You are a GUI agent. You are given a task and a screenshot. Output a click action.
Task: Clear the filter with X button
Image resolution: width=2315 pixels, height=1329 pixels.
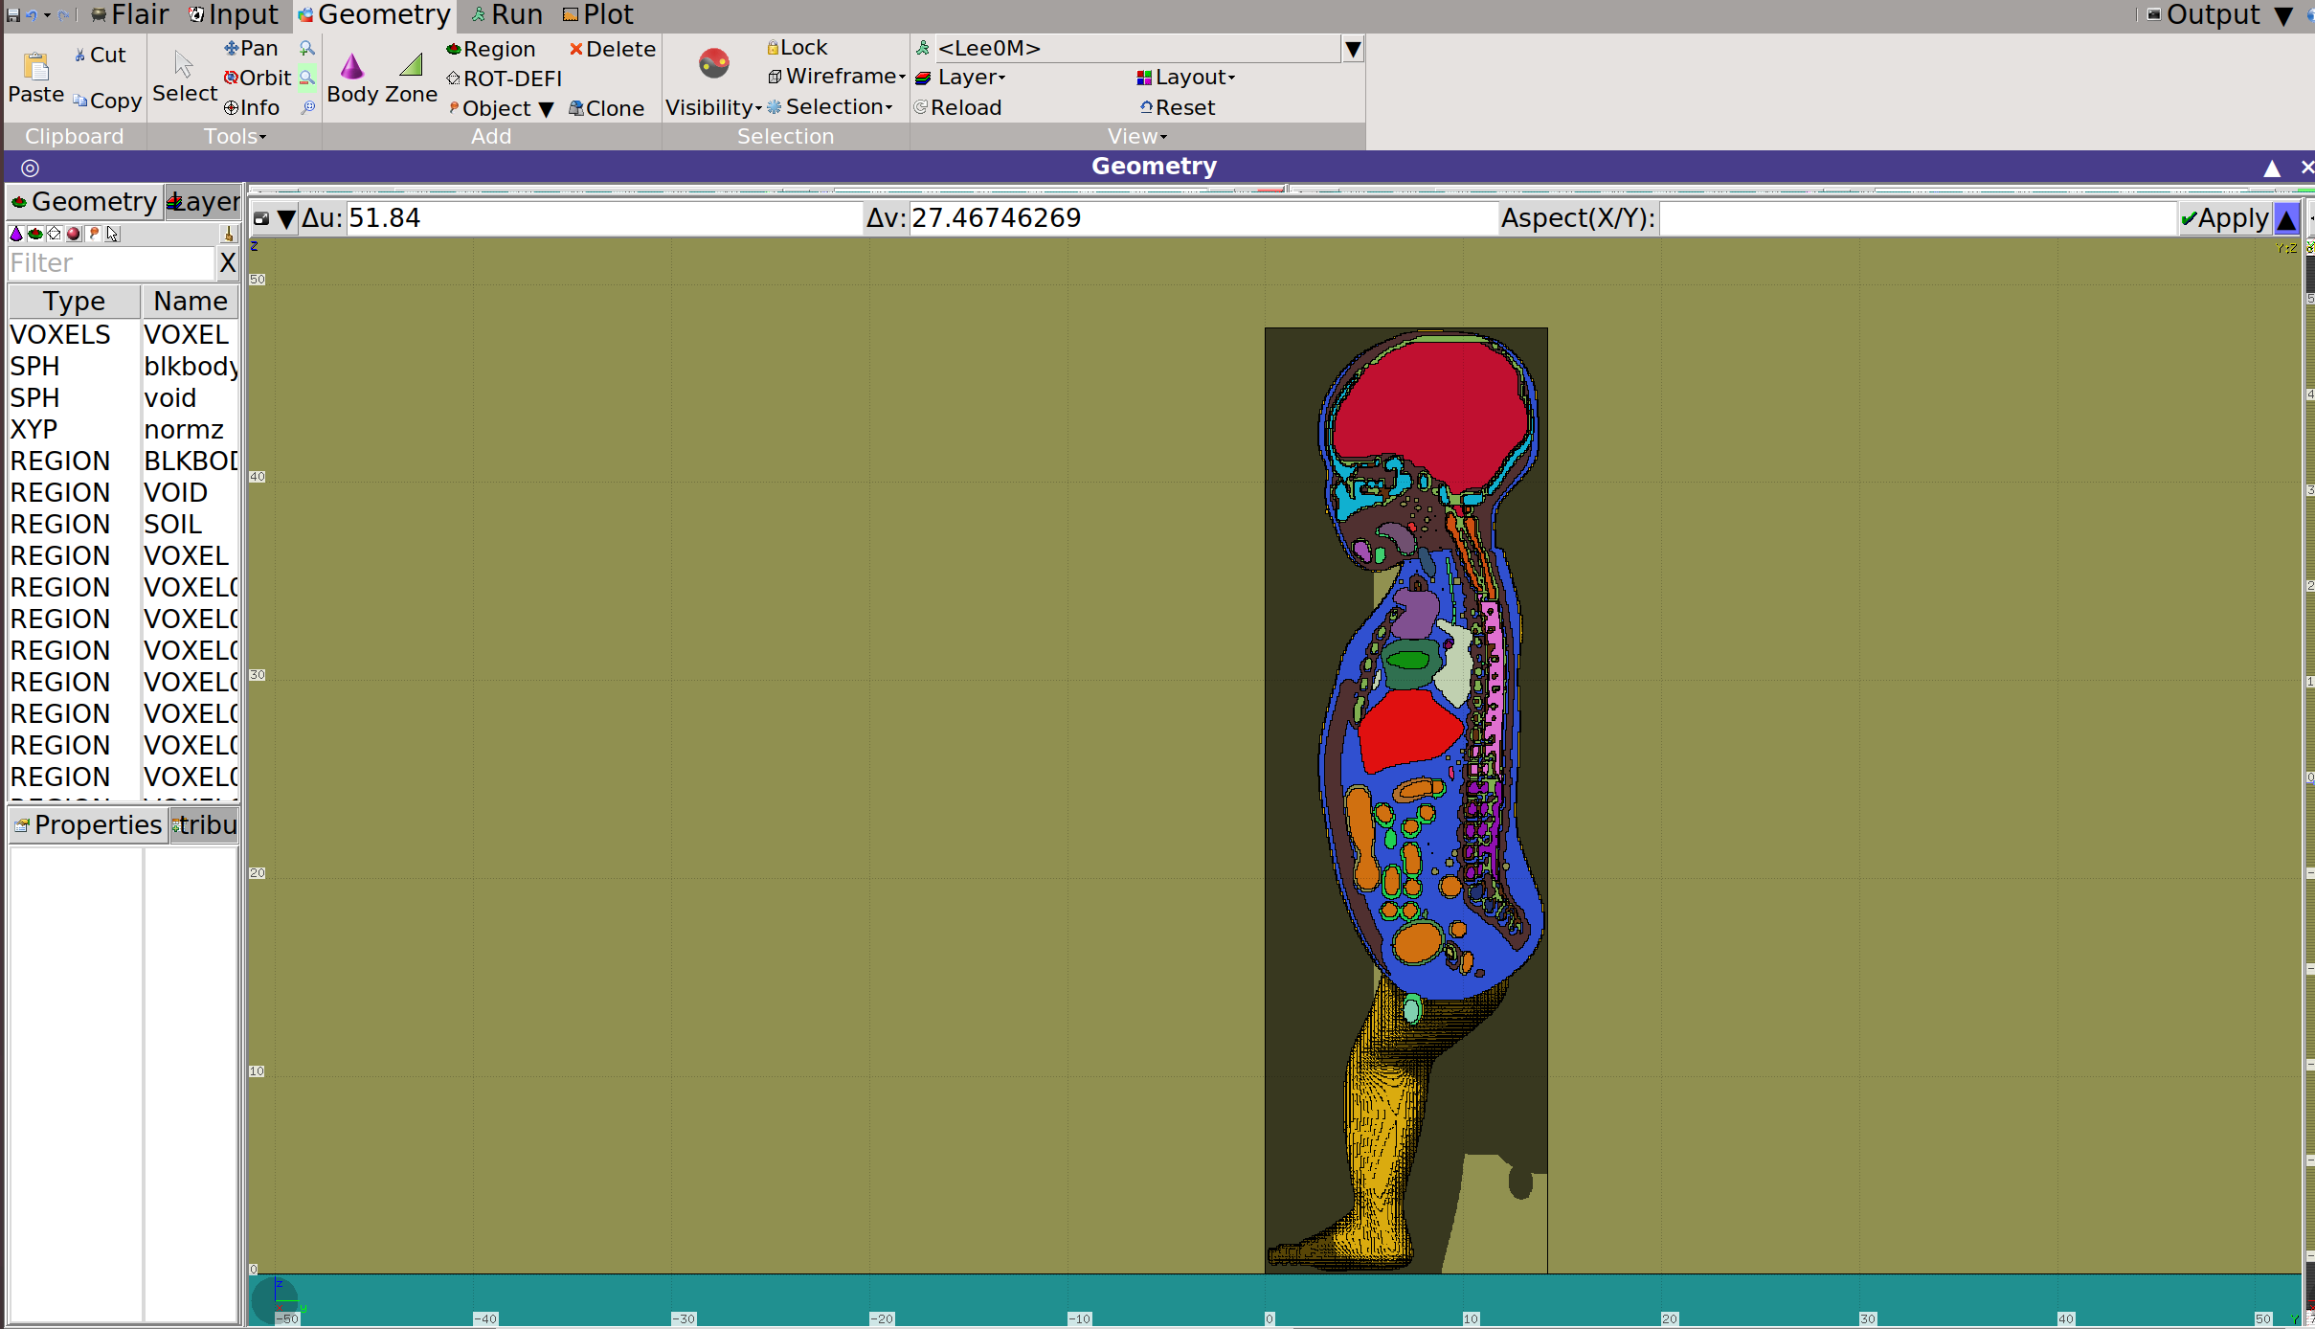[227, 262]
